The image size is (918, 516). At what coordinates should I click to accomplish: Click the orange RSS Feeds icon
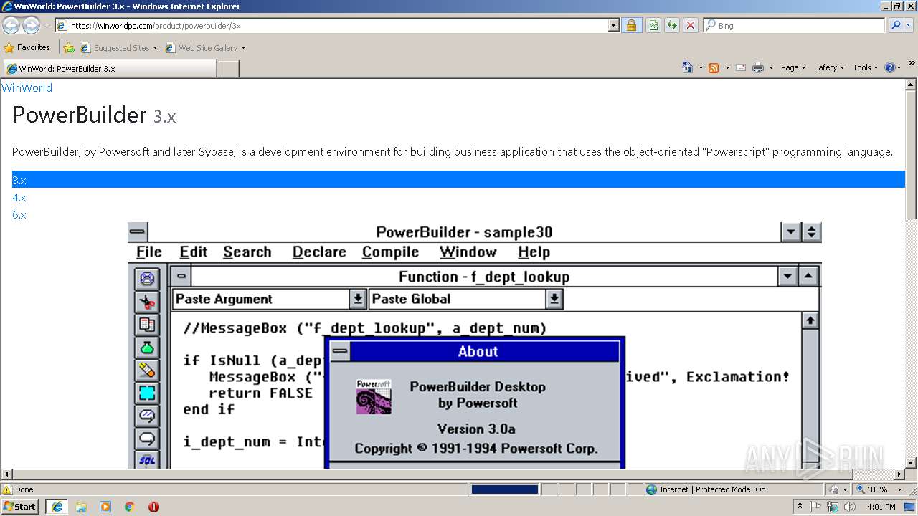714,67
